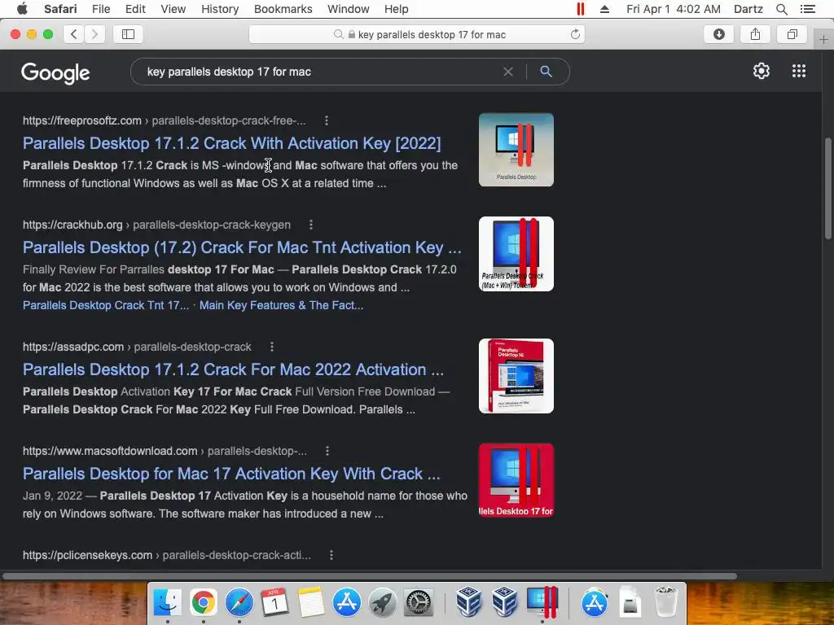Image resolution: width=834 pixels, height=625 pixels.
Task: Open the Help menu
Action: 397,9
